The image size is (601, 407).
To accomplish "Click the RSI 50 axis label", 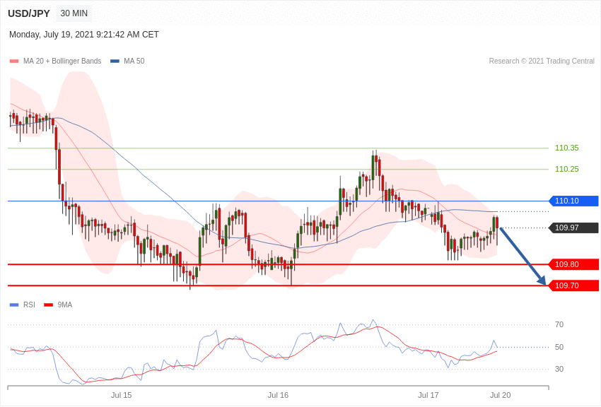I will click(x=559, y=347).
